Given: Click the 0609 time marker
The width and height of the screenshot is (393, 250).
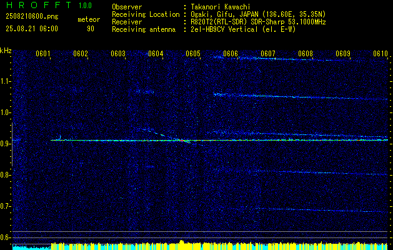Looking at the screenshot, I should tap(343, 53).
